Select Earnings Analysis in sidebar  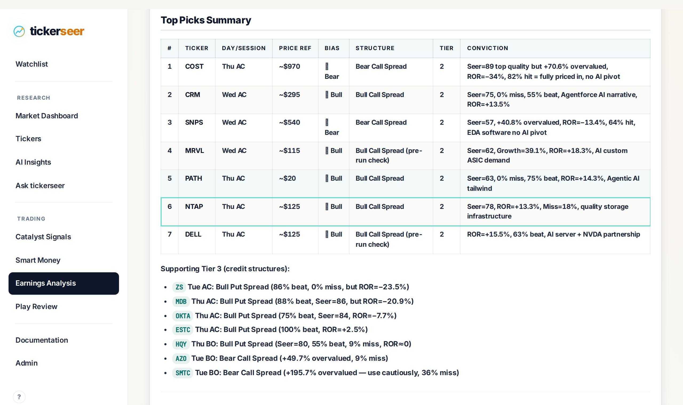64,283
